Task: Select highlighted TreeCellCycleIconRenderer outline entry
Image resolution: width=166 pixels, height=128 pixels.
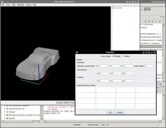Action: 151,46
